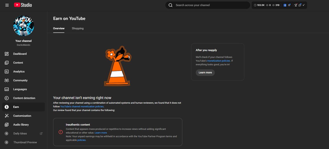Click the 'Earn on YouTube' heading
This screenshot has height=149, width=329.
pyautogui.click(x=69, y=19)
